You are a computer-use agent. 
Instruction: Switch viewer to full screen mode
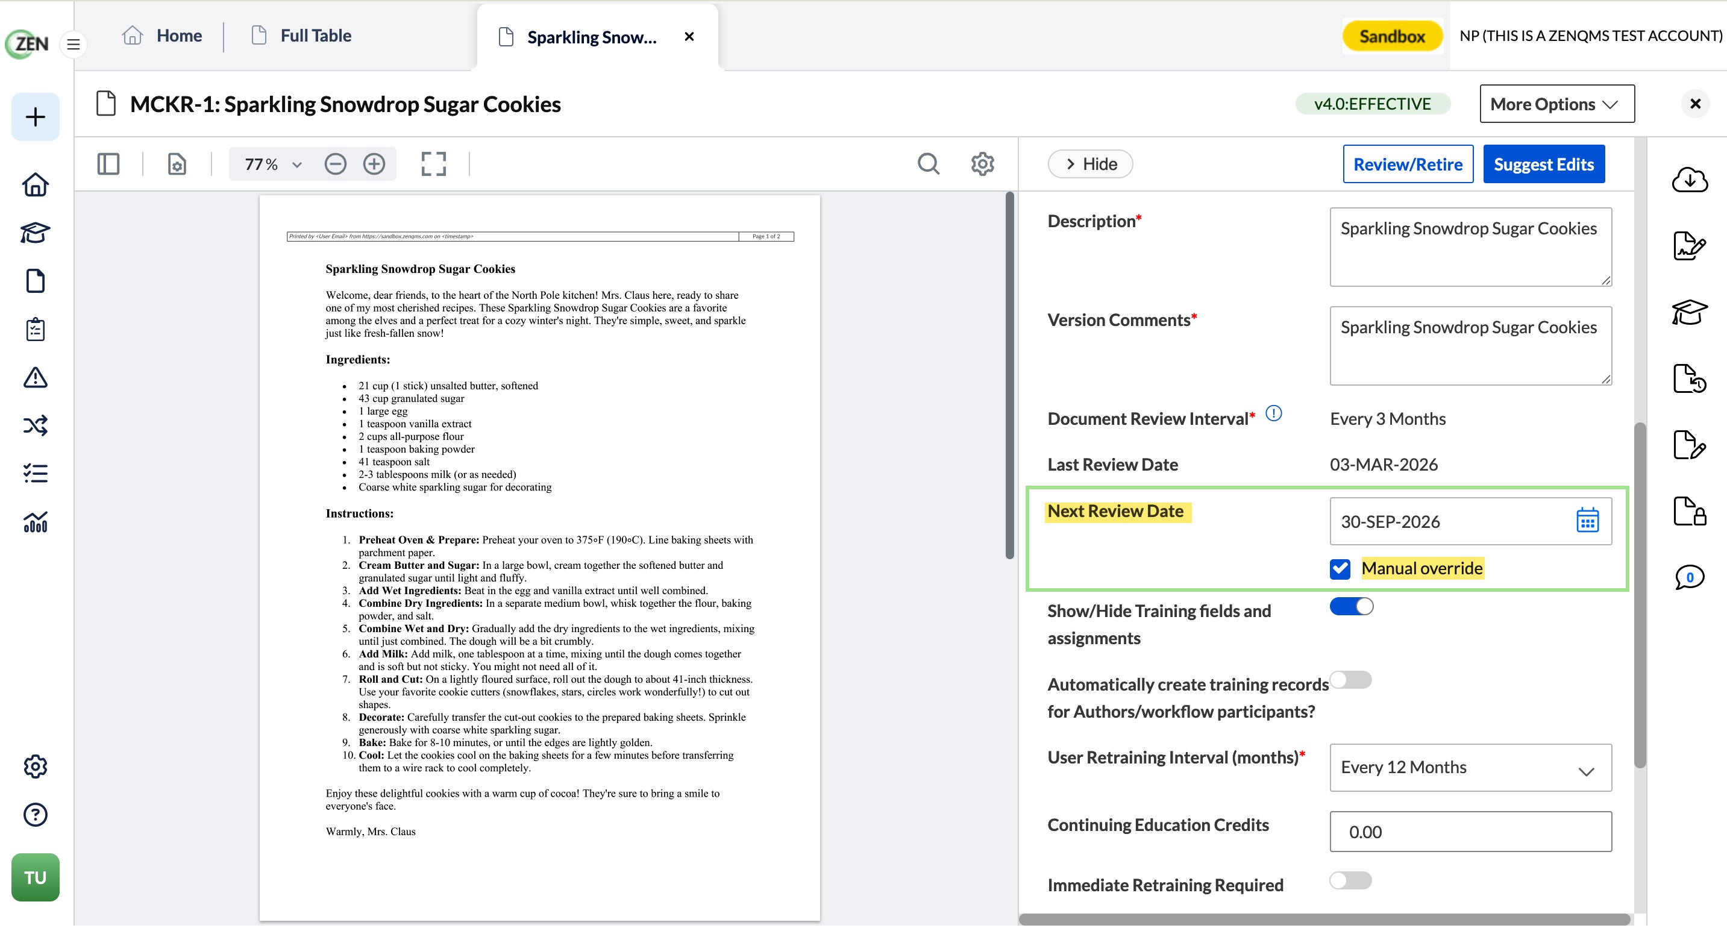click(x=434, y=164)
